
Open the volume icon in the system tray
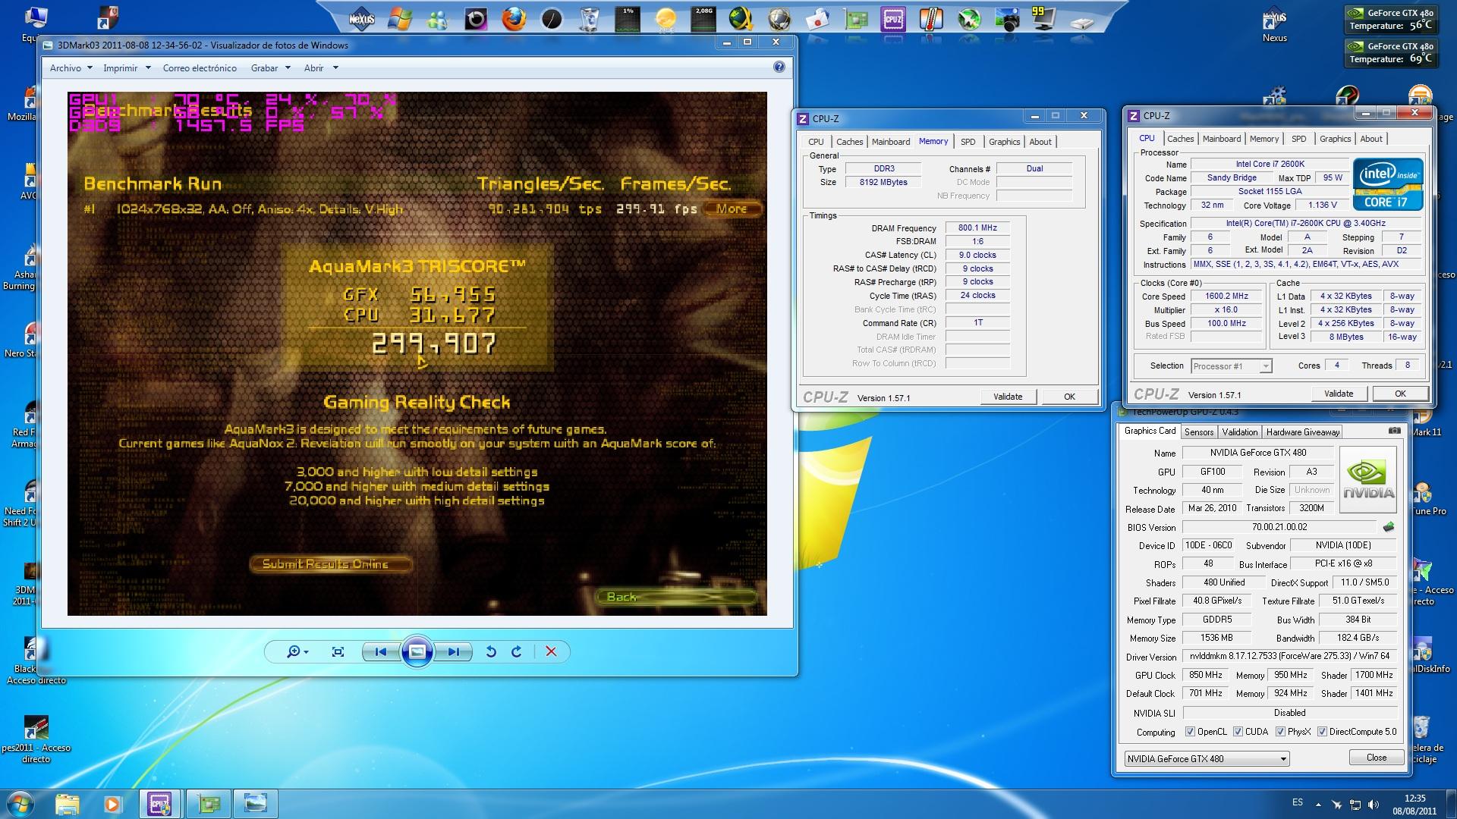[1374, 804]
